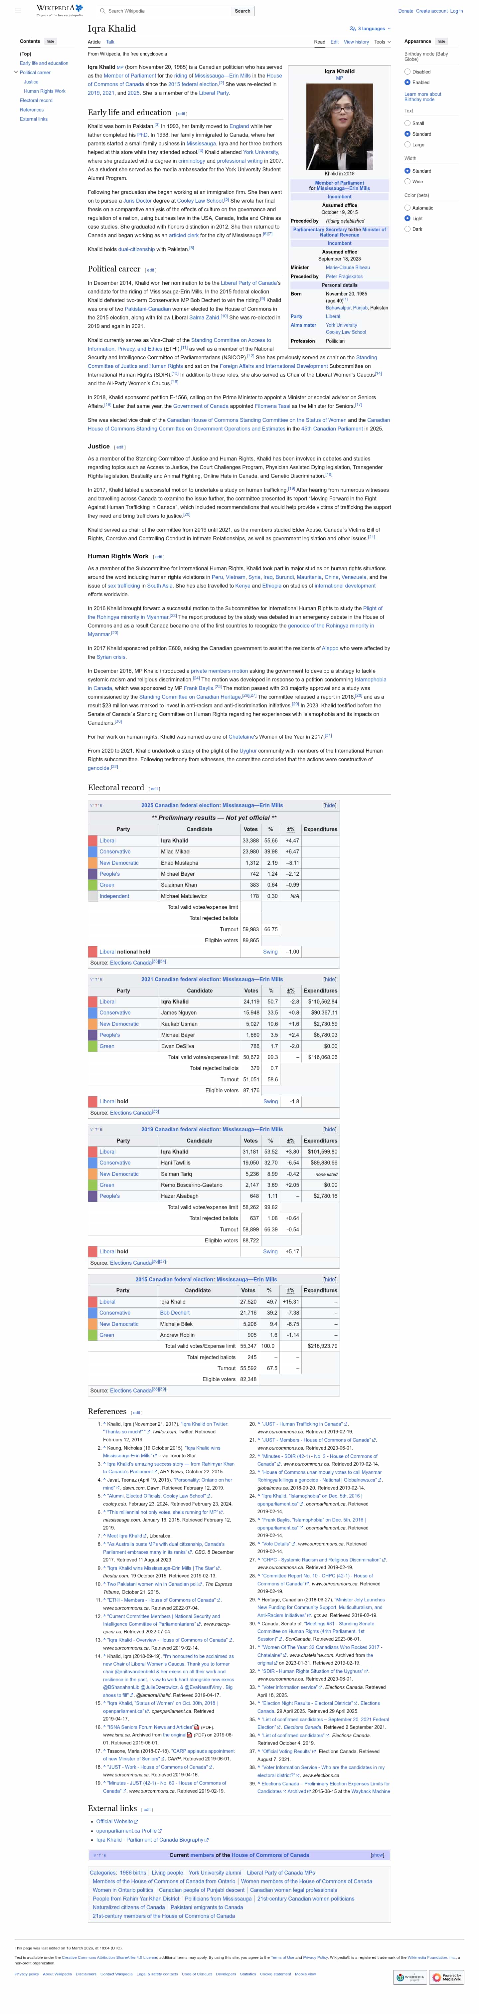Switch to the Talk tab

[110, 42]
